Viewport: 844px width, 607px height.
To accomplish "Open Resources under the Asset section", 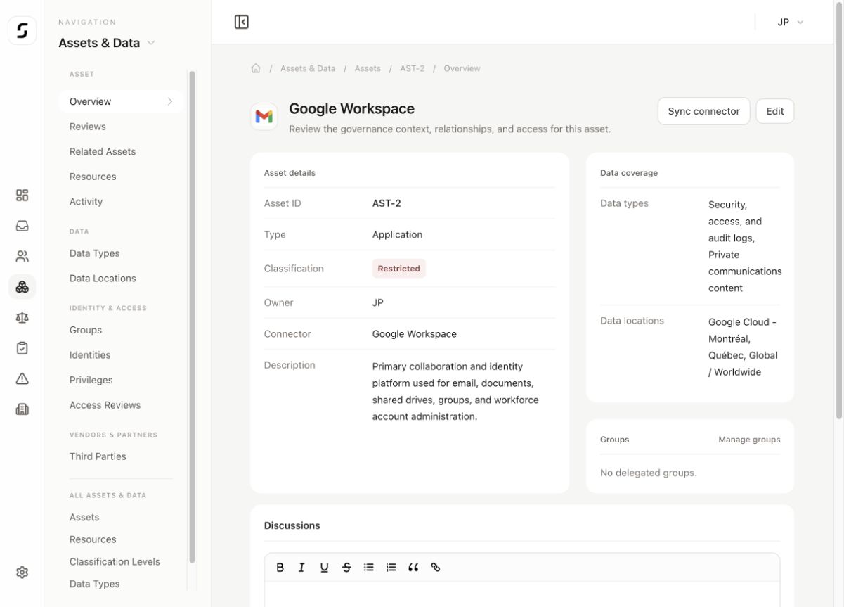I will coord(93,177).
